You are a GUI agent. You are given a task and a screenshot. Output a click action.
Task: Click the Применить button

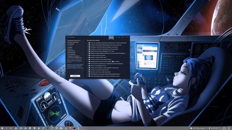click(x=75, y=76)
